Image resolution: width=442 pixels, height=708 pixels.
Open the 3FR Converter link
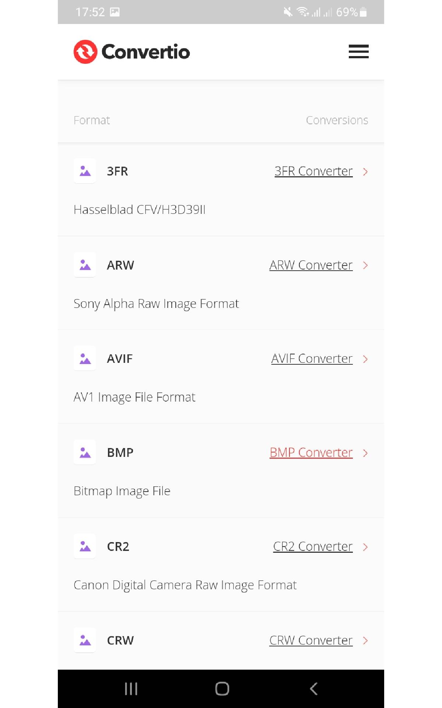click(x=313, y=171)
